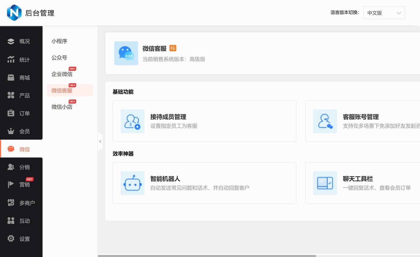Open the 接待成员管理 card title
Screen dimensions: 420x257
click(168, 117)
